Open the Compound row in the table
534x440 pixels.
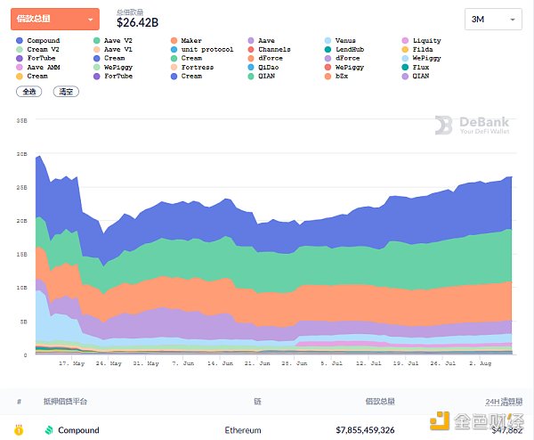[78, 429]
